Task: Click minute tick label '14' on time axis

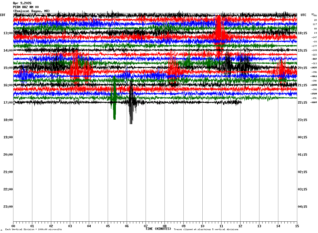Action: coord(278,226)
